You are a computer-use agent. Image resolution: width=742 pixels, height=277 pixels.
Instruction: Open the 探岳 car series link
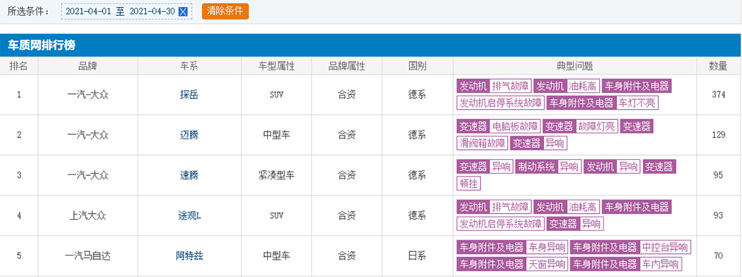click(189, 95)
